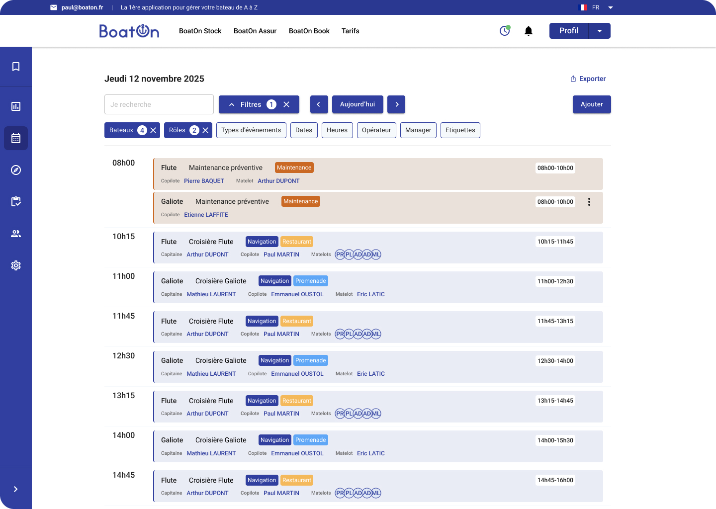This screenshot has width=716, height=509.
Task: Click the Ajouter button
Action: point(592,104)
